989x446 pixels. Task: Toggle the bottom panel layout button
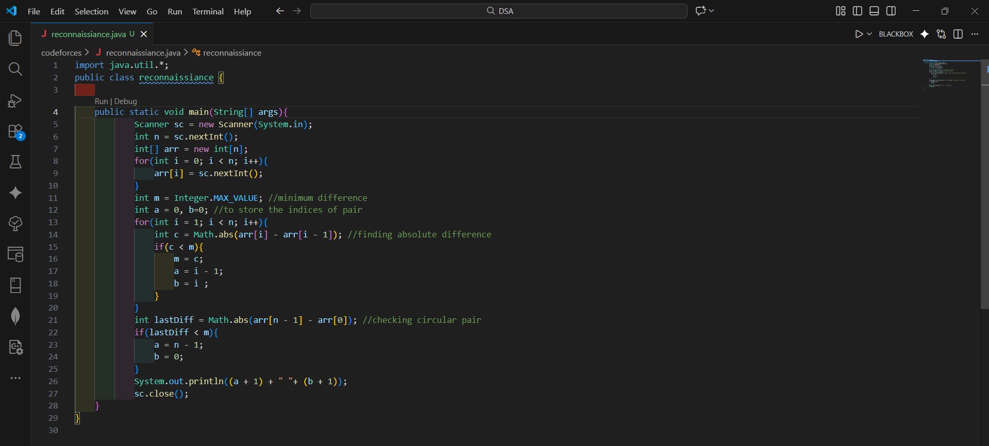click(874, 11)
